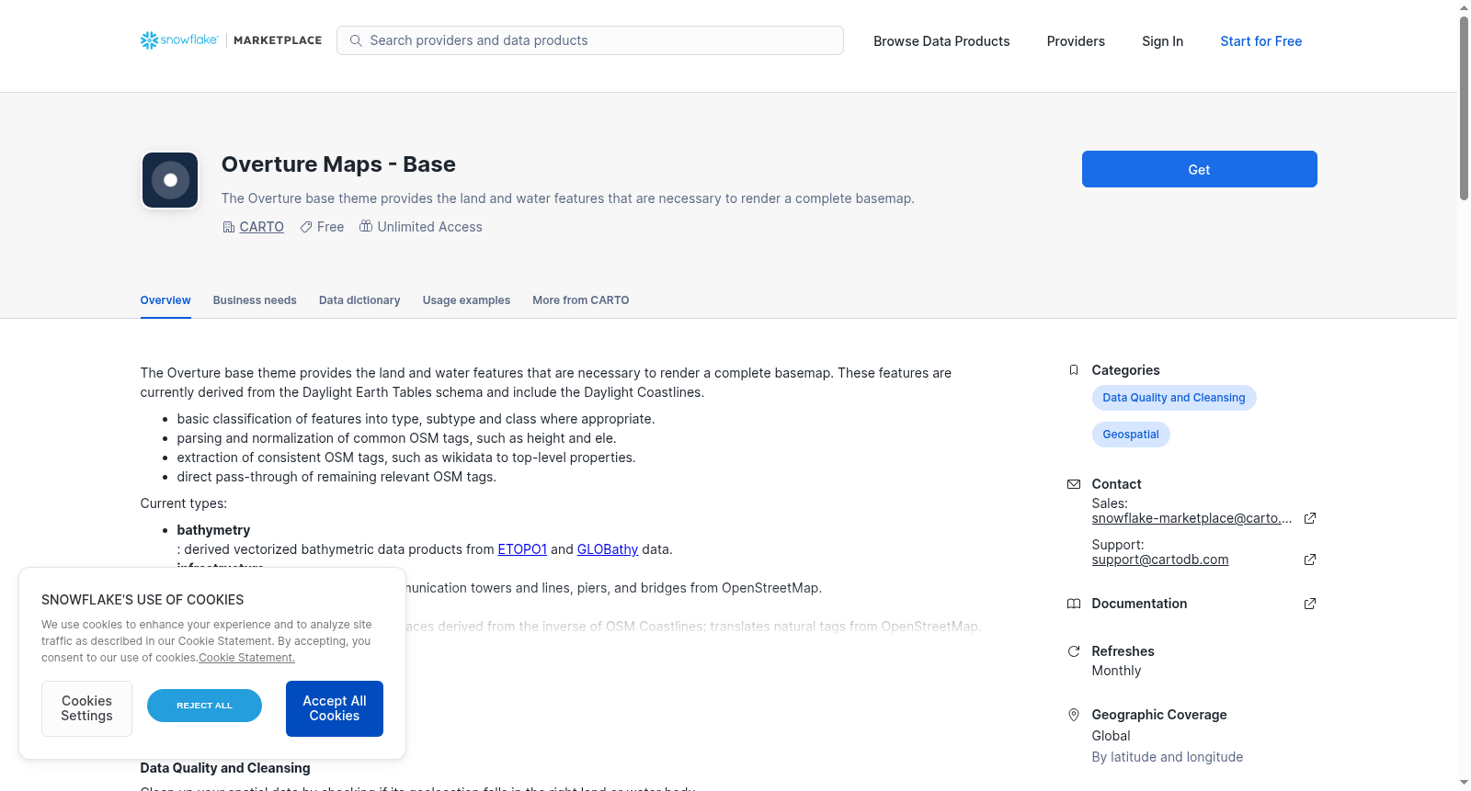Click the blue Get button
This screenshot has height=791, width=1471.
point(1199,169)
